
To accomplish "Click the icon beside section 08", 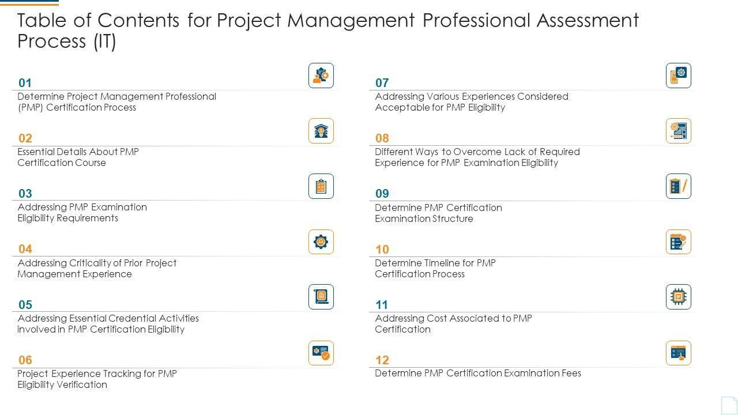I will coord(679,131).
